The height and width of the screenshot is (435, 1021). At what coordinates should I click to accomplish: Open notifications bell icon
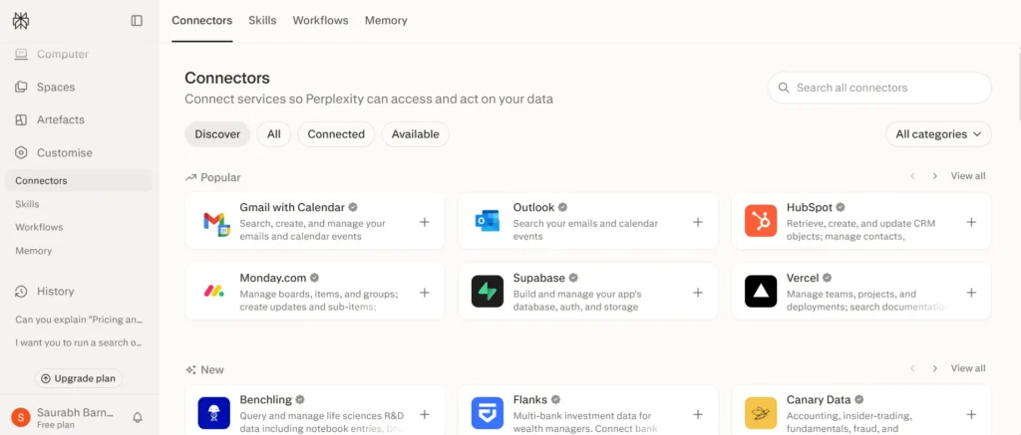138,417
